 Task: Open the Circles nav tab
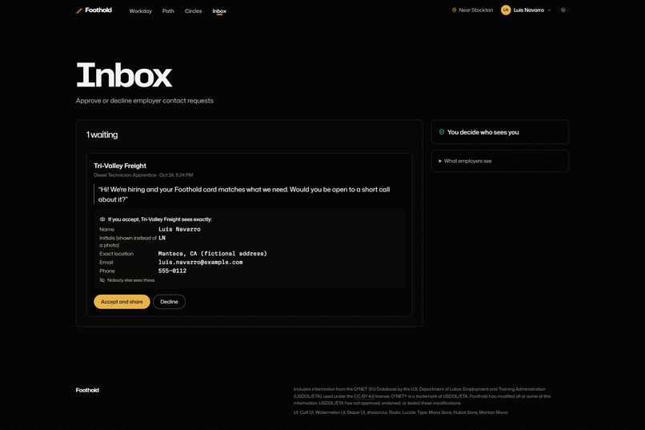(x=194, y=11)
